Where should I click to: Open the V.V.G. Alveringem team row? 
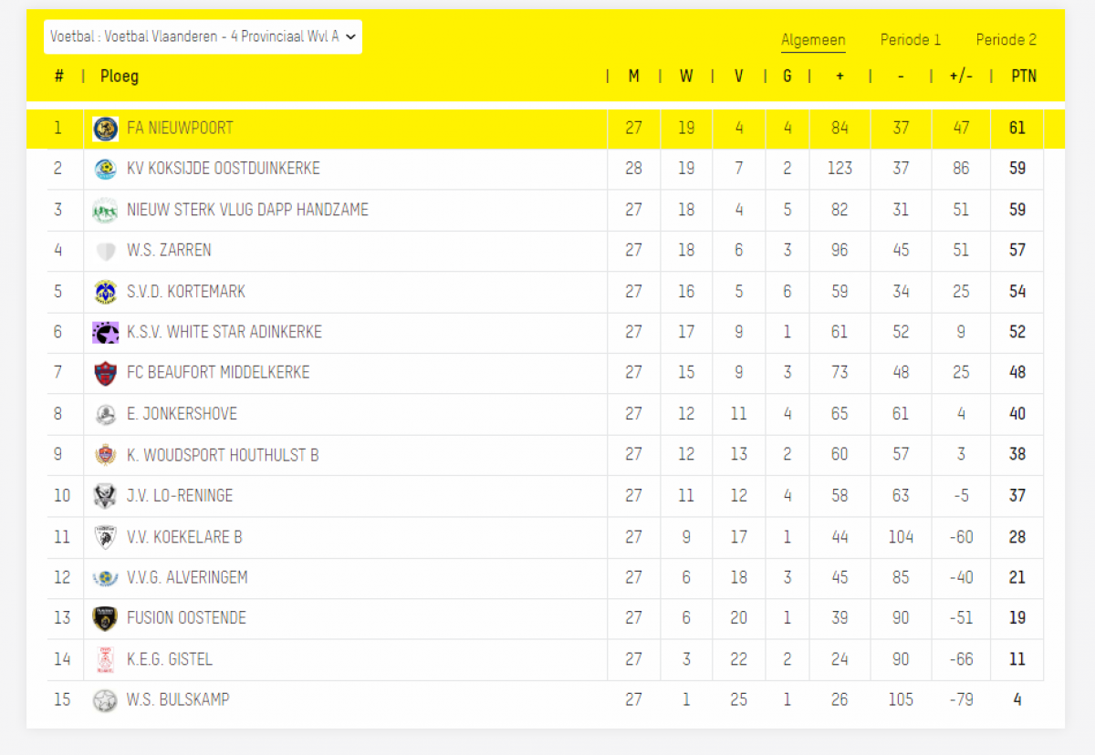(x=546, y=578)
